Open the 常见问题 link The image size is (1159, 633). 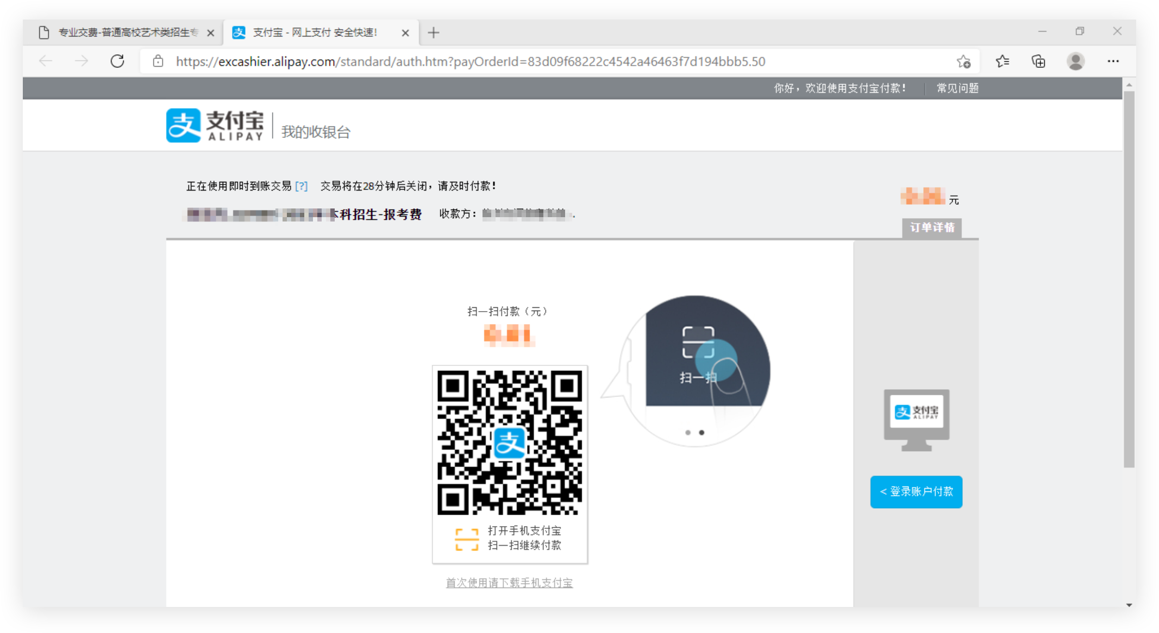click(957, 88)
